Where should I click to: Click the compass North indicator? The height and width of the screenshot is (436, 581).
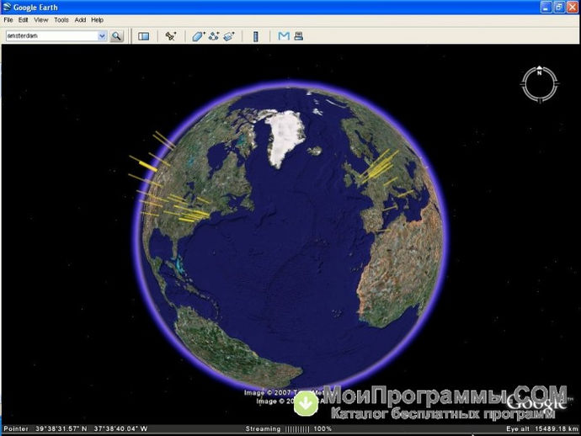click(x=540, y=72)
